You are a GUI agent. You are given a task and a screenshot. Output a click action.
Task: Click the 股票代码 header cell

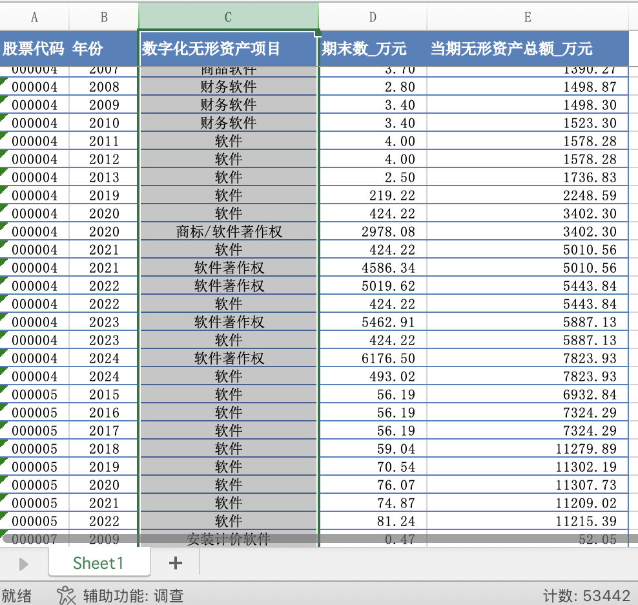click(x=35, y=48)
